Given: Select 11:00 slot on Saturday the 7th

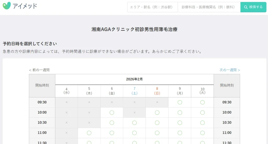Looking at the screenshot, I should pyautogui.click(x=135, y=133).
